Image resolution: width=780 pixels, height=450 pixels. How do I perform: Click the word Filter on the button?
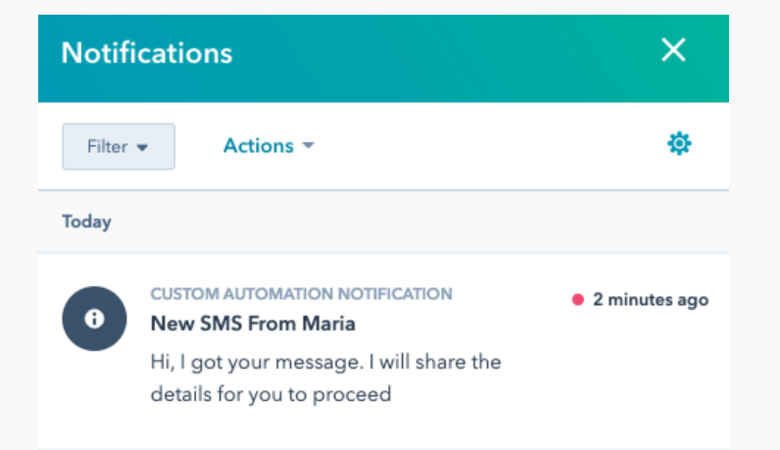coord(107,147)
